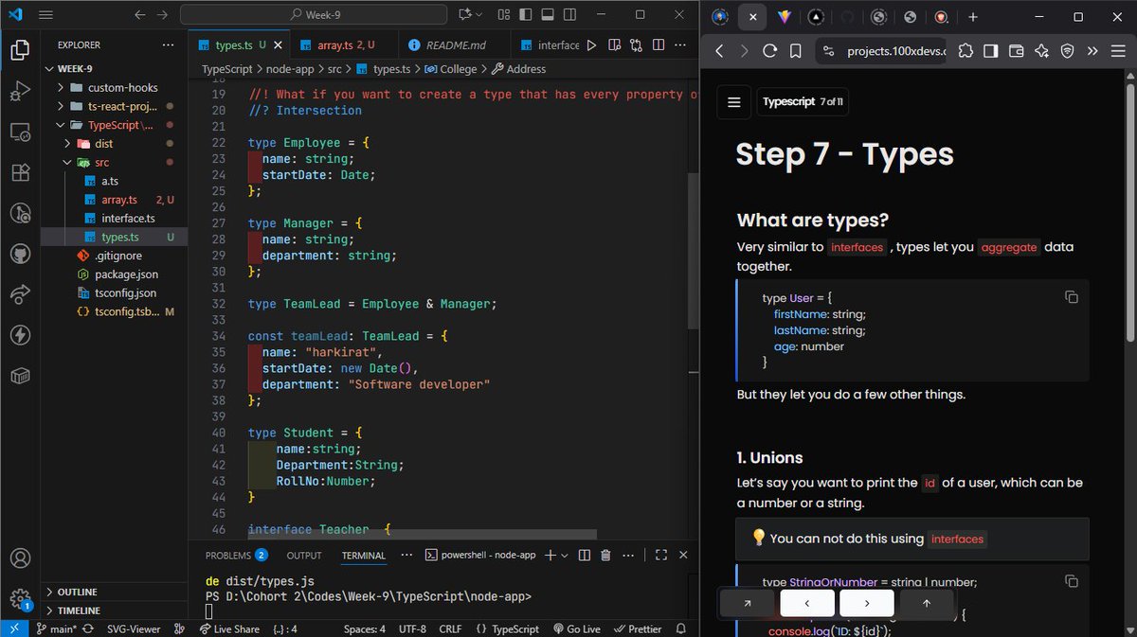Close the terminal panel
1137x637 pixels.
click(x=683, y=556)
